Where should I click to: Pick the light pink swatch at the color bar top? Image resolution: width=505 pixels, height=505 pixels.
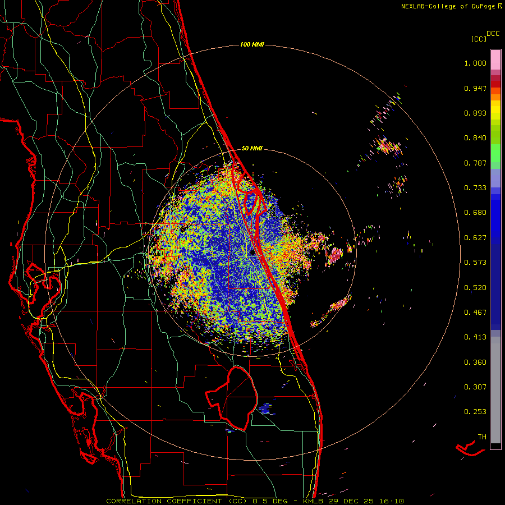coord(495,59)
